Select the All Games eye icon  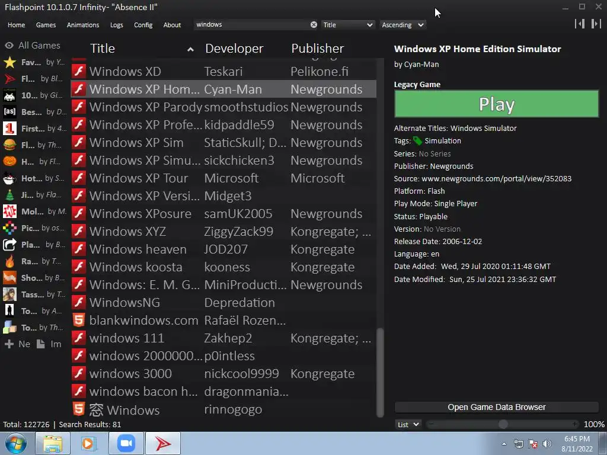[9, 46]
